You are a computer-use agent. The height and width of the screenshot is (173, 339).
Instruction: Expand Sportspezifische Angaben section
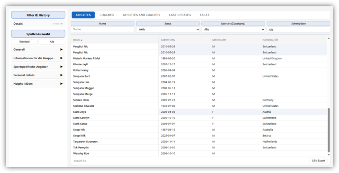[x=61, y=67]
